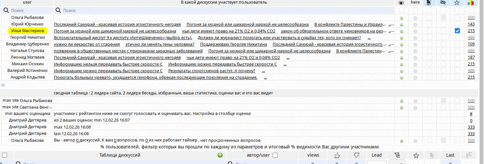Expand Михаил Осокин's discussion list ellipsis
This screenshot has height=164, width=484.
pyautogui.click(x=285, y=64)
